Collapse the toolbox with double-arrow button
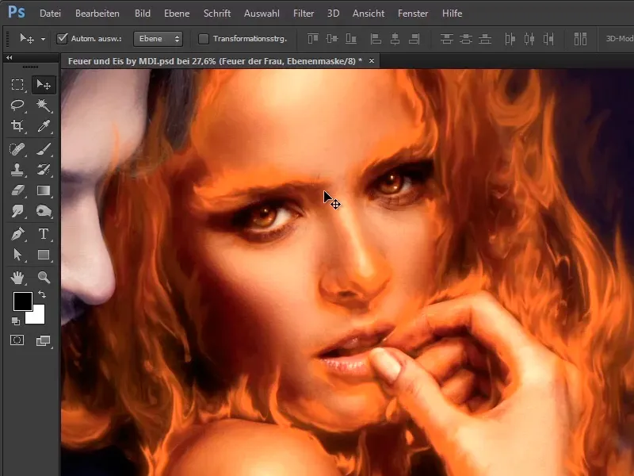This screenshot has height=476, width=634. tap(9, 57)
